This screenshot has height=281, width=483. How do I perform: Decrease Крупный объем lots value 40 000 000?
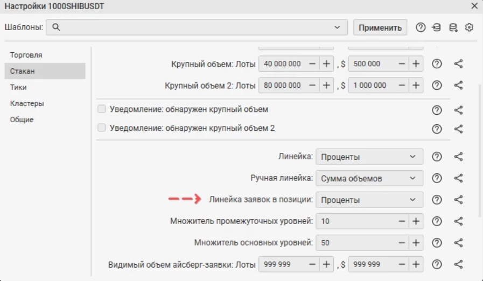pyautogui.click(x=312, y=64)
